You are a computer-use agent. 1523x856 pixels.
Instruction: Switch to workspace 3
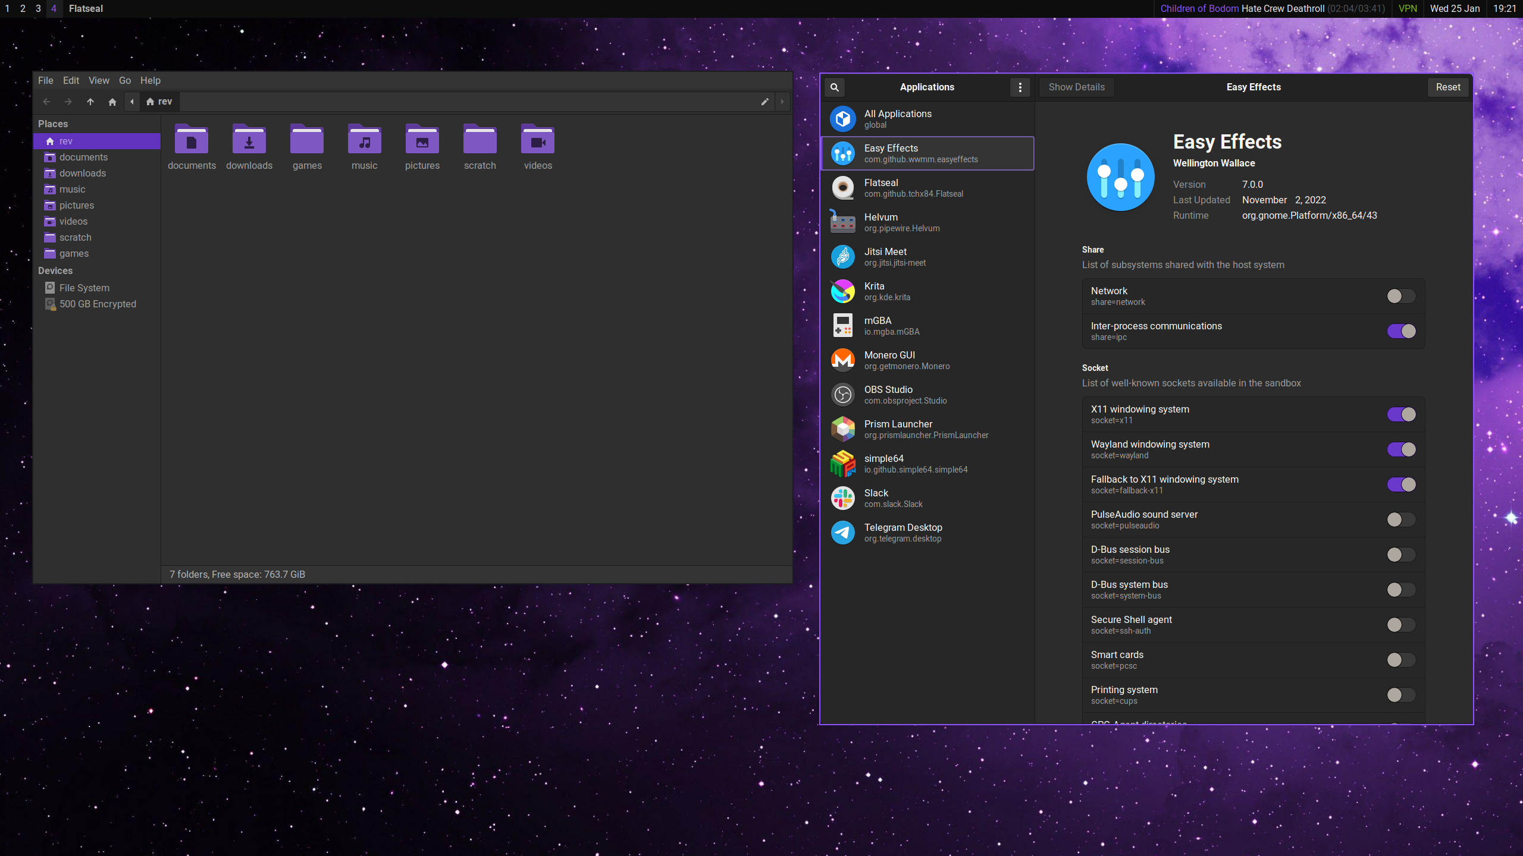coord(38,8)
